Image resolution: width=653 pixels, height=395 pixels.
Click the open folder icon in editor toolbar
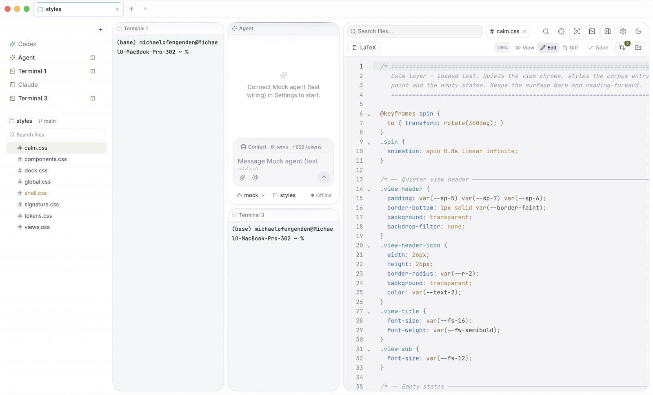point(638,48)
